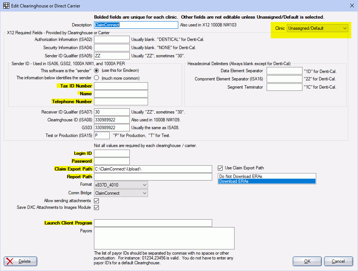Expand the Comm Bridge ClaimConnect dropdown
Viewport: 358px width, 271px height.
(x=121, y=193)
